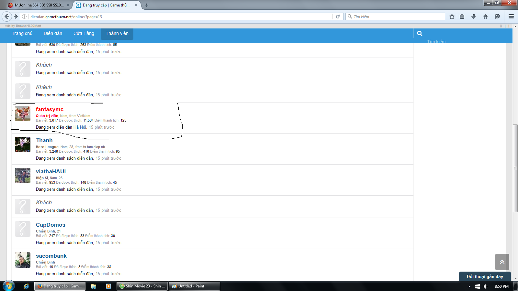Open the bookmarks list icon

coord(462,16)
